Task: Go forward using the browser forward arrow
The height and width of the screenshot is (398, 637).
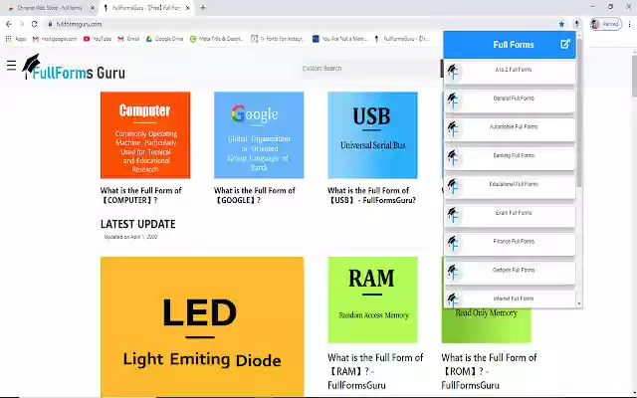Action: point(22,24)
